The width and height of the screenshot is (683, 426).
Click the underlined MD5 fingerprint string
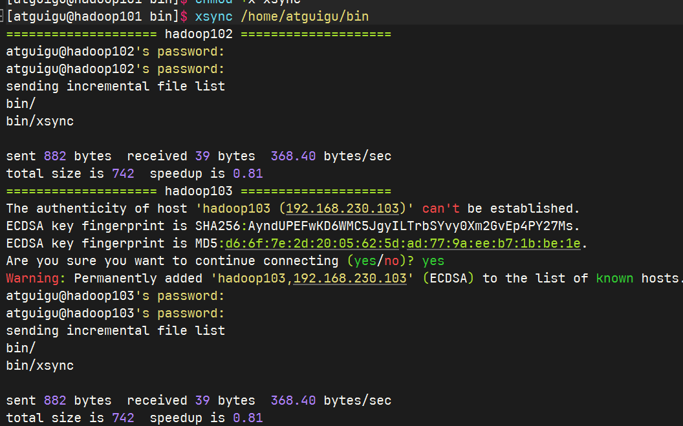click(x=402, y=244)
